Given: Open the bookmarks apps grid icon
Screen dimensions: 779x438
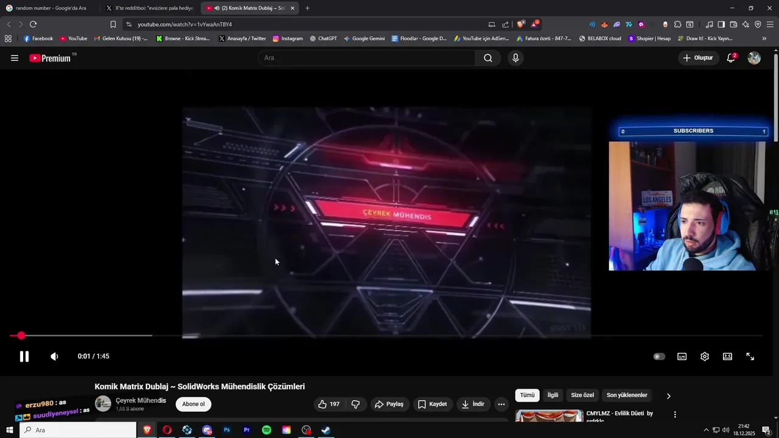Looking at the screenshot, I should point(8,38).
